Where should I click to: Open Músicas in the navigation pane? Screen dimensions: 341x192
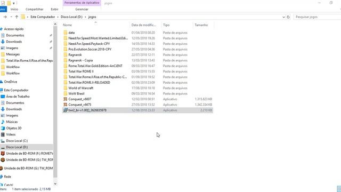[x=12, y=122]
